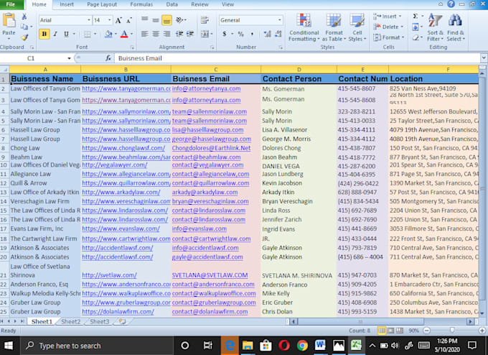Click the zoom out minus button
488x355 pixels.
coord(427,331)
